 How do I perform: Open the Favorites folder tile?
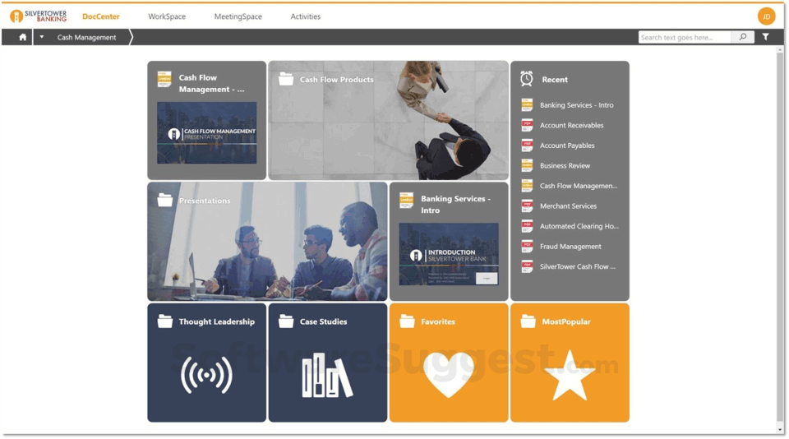coord(449,363)
